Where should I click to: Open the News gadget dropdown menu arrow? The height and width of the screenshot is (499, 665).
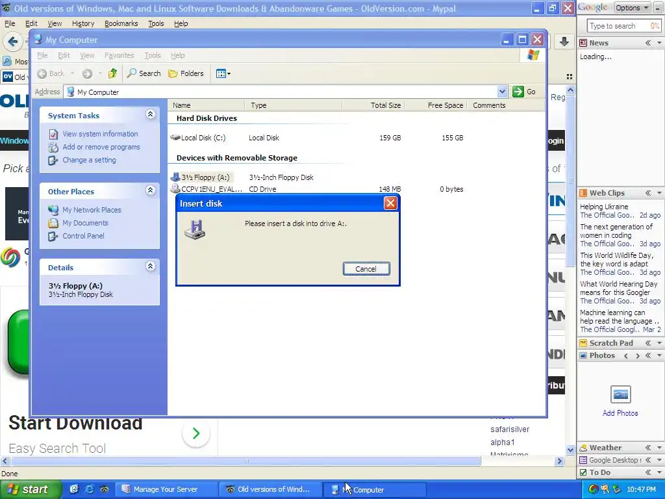click(659, 43)
